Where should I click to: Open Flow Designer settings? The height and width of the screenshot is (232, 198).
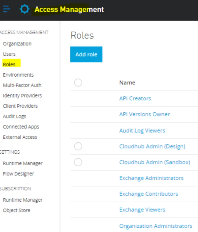tap(19, 174)
